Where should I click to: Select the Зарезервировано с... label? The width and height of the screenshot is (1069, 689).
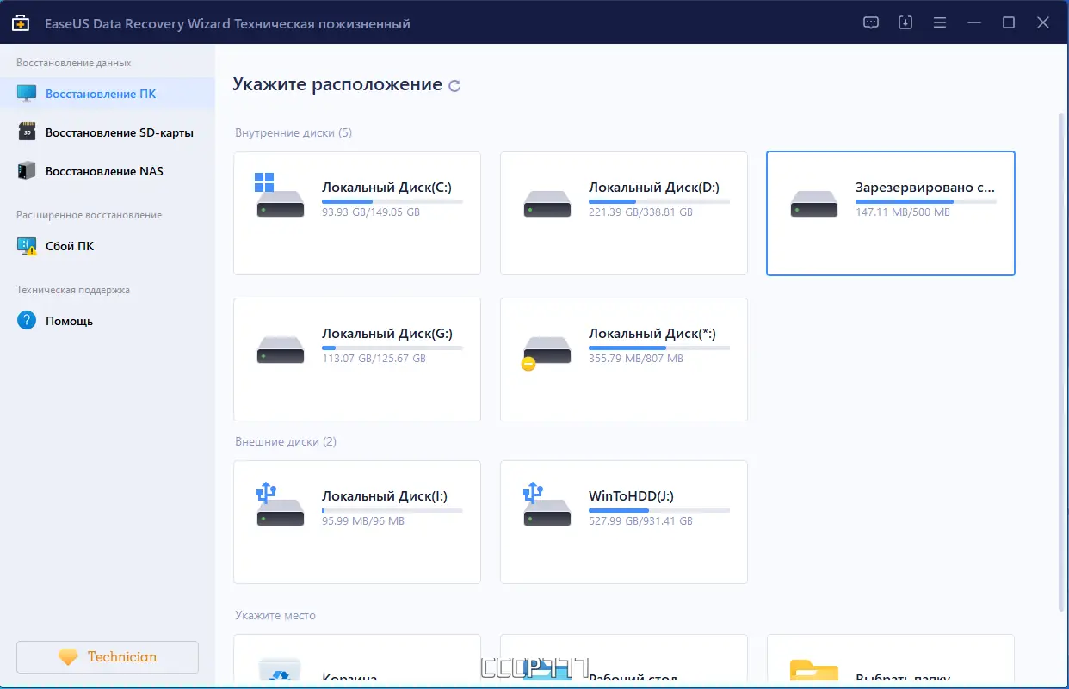(926, 188)
